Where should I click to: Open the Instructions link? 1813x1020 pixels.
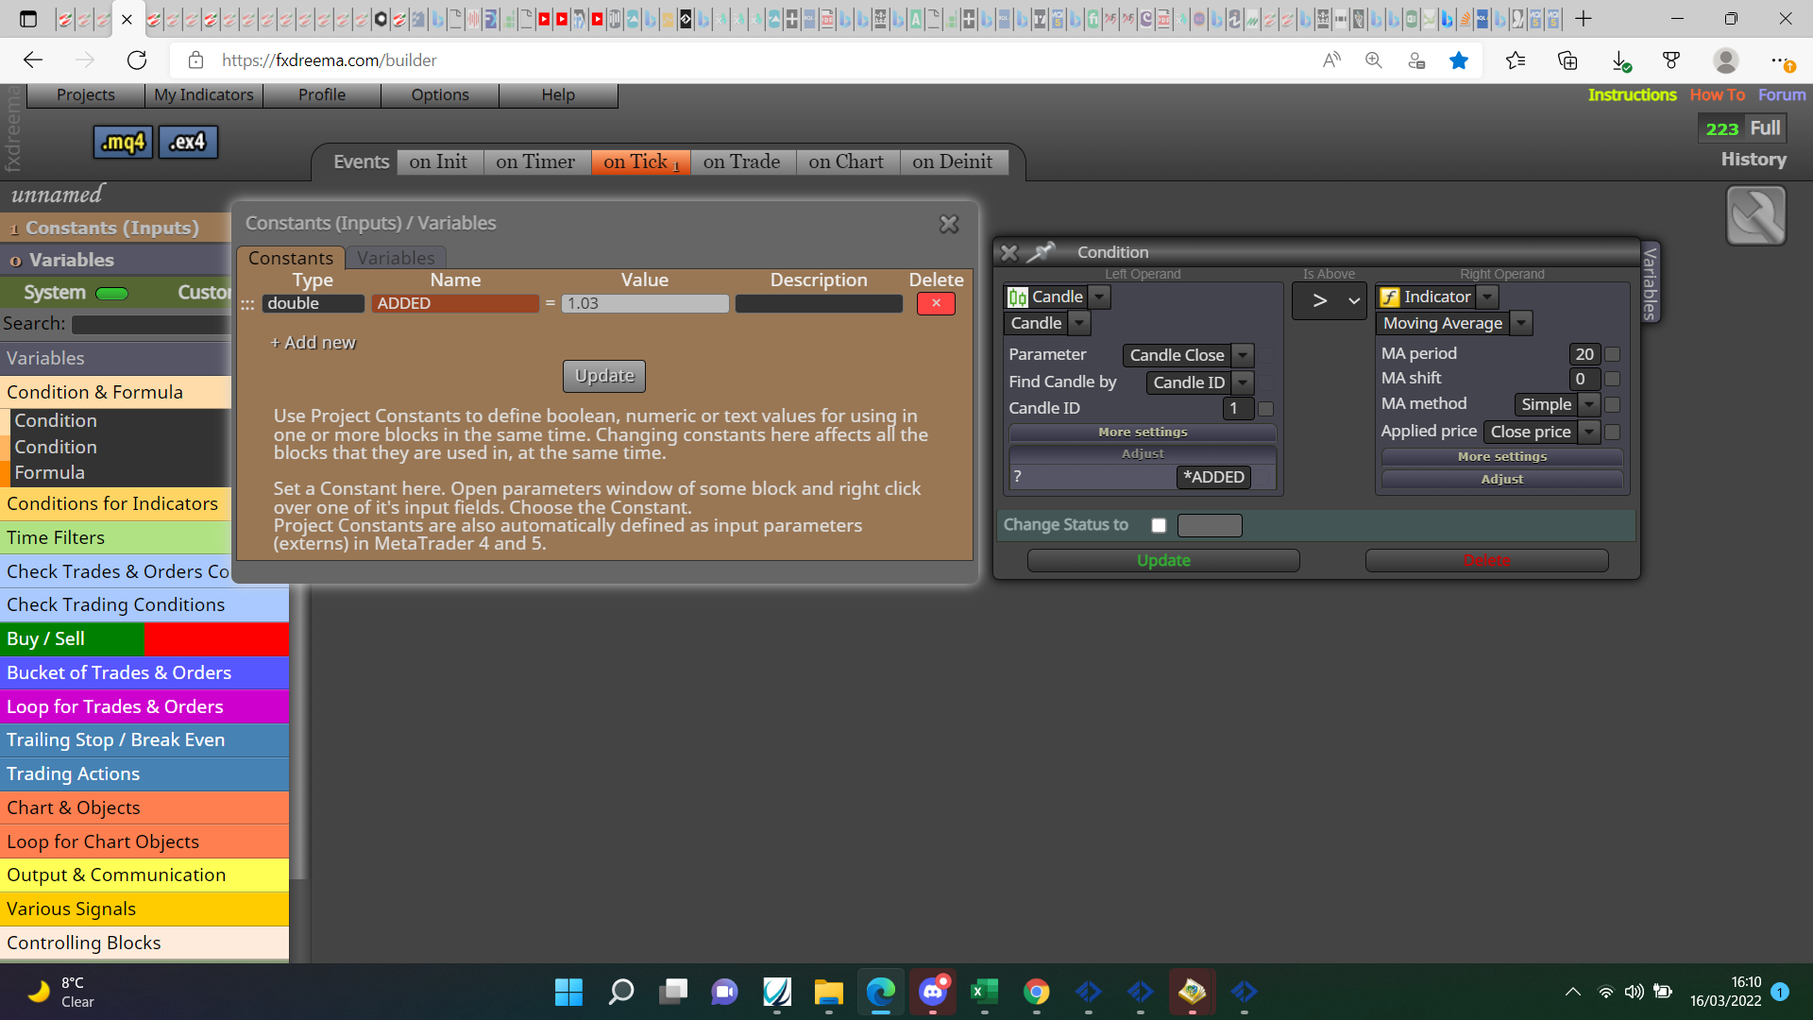tap(1632, 94)
